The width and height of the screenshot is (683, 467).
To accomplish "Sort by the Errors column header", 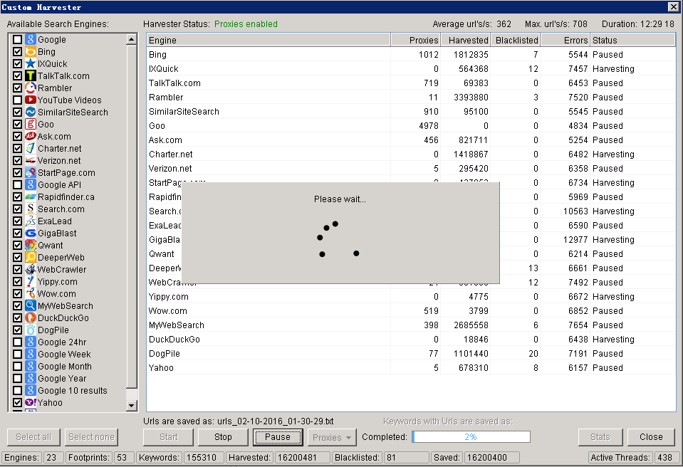I will pos(565,40).
